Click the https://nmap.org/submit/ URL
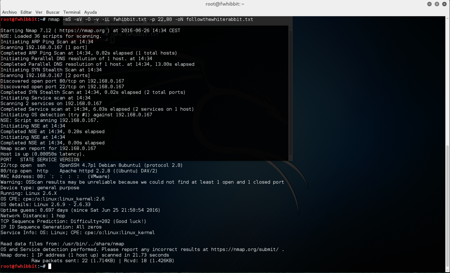 [245, 250]
